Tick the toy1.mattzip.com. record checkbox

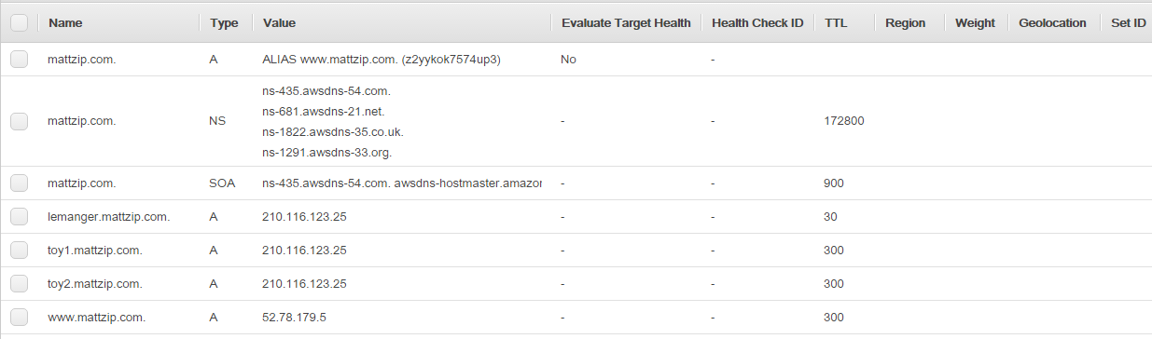tap(19, 251)
